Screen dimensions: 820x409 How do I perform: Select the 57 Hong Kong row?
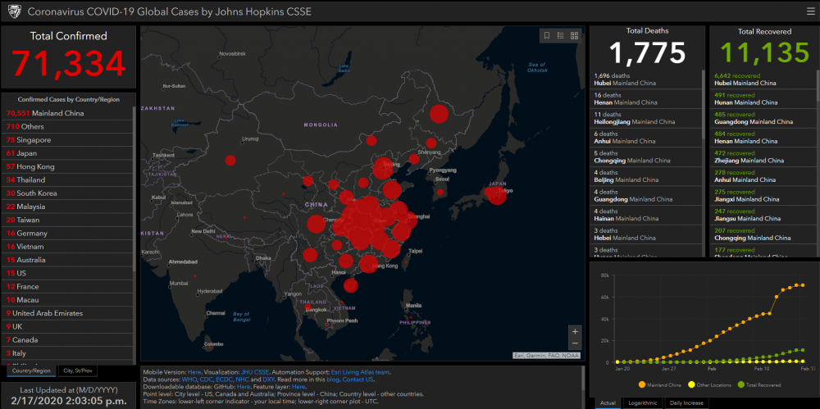coord(67,166)
